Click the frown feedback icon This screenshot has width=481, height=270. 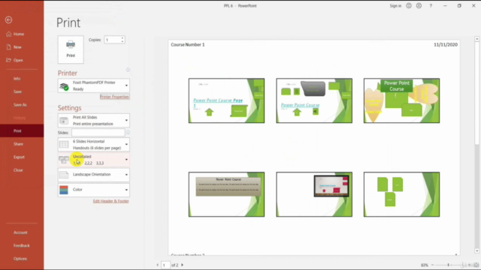(419, 6)
